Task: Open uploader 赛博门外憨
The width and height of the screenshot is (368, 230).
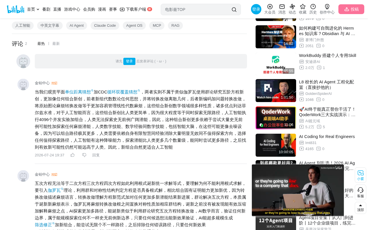Action: (x=315, y=40)
